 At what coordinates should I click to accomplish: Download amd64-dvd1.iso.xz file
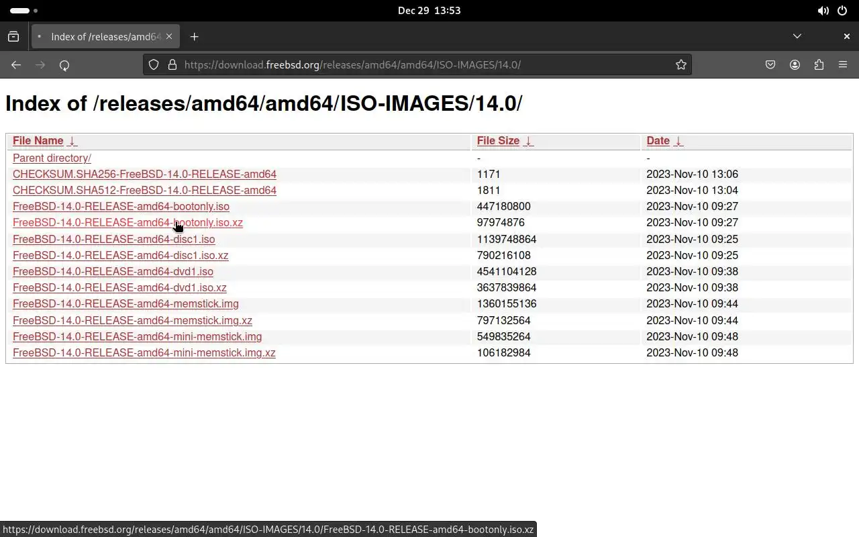119,288
